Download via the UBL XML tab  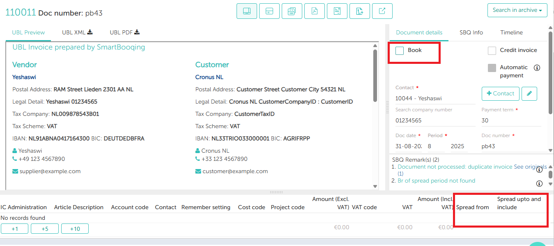[77, 32]
